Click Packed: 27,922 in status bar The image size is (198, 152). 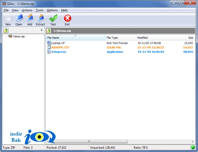56,148
